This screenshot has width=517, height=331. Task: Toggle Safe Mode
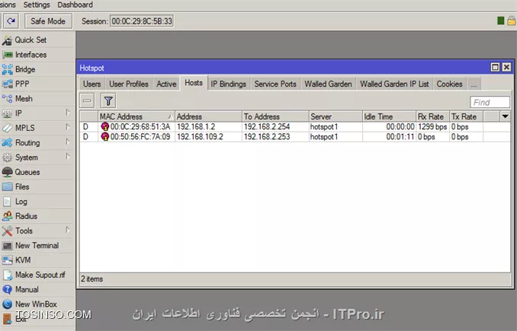pos(48,21)
